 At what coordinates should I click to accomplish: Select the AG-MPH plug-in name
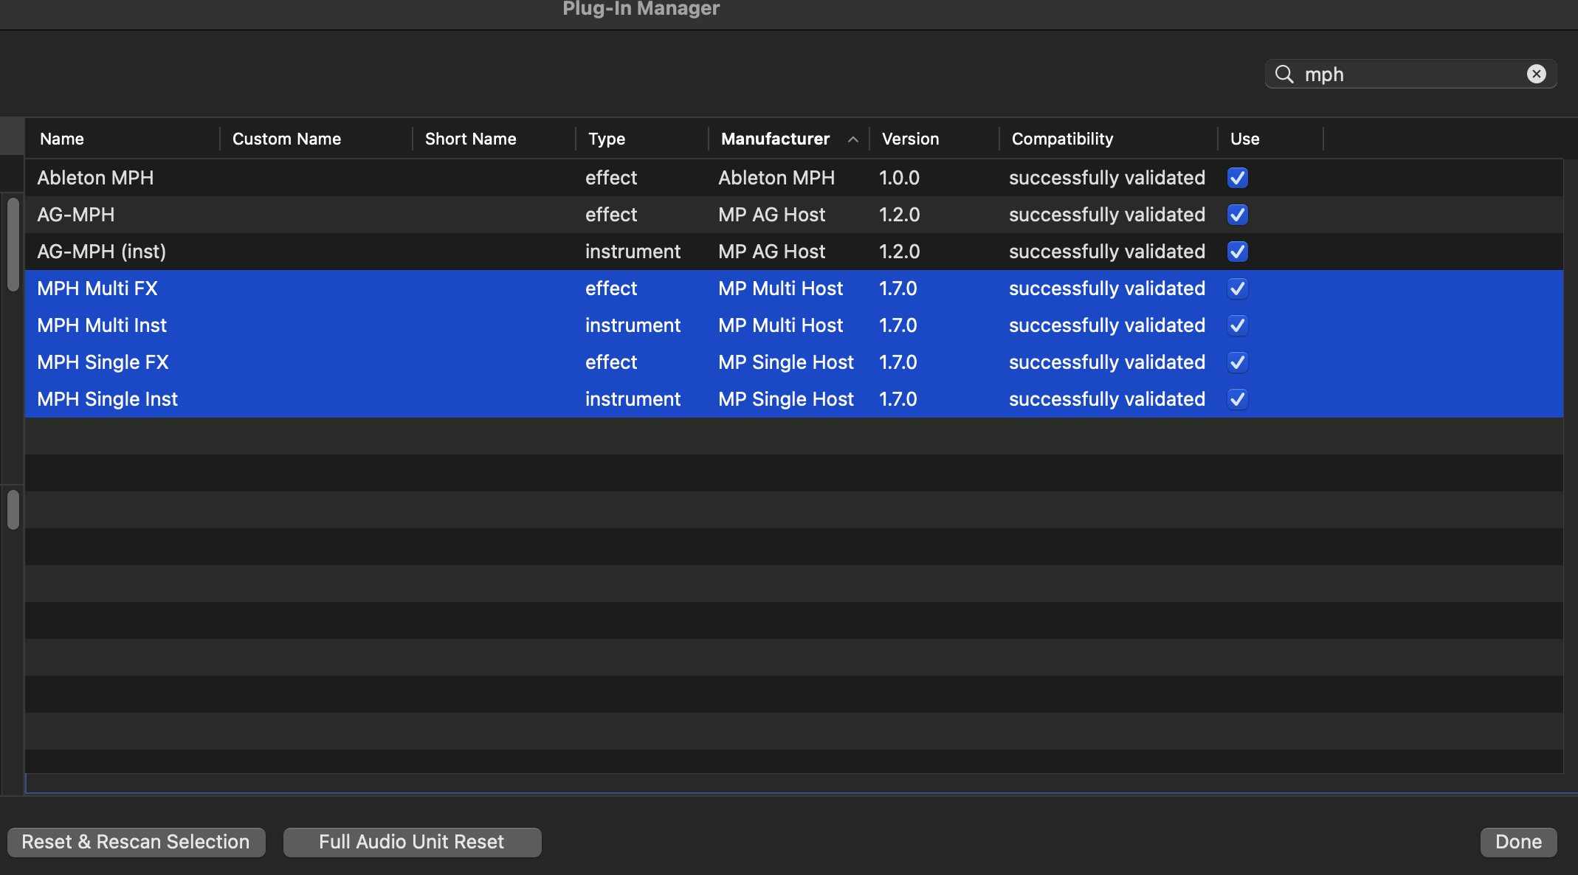[76, 215]
